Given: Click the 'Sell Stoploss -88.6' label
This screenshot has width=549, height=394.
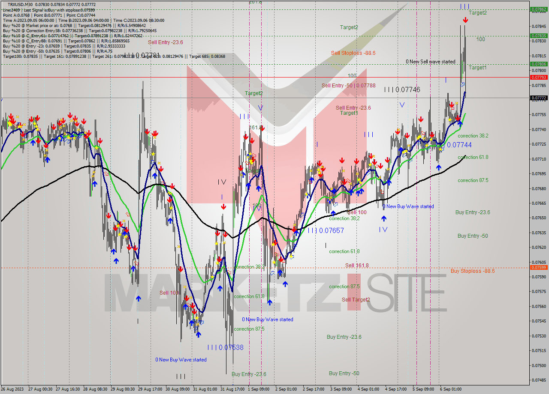Looking at the screenshot, I should point(353,53).
